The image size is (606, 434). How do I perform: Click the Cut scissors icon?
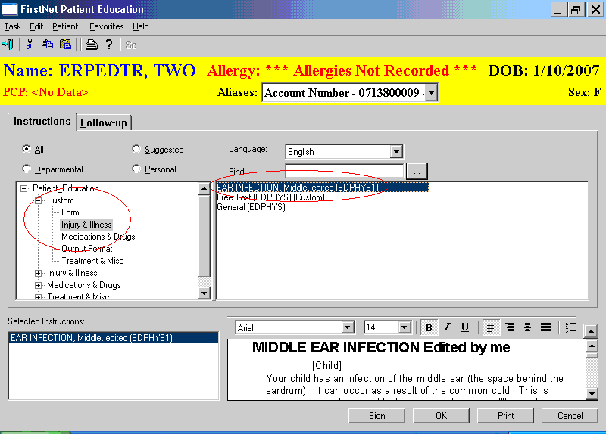coord(30,45)
